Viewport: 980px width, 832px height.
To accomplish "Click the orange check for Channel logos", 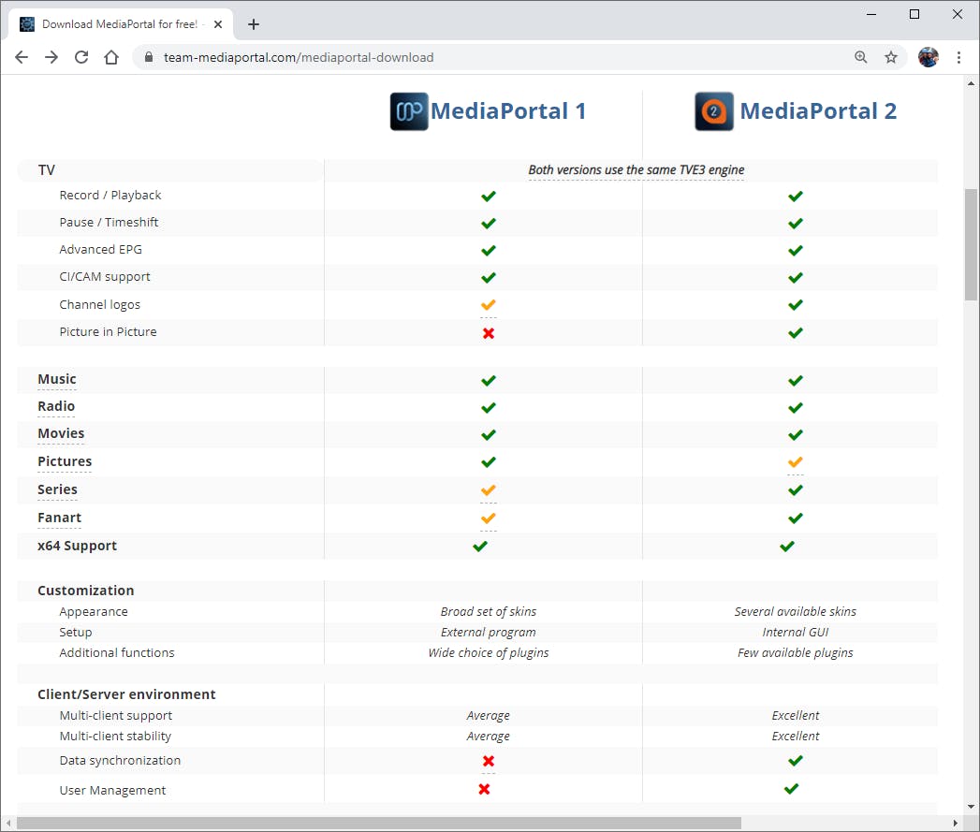I will (x=488, y=305).
